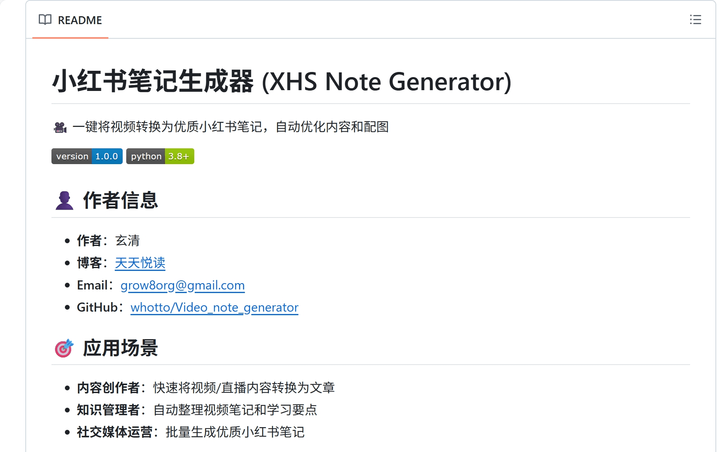Click the target dart emoji icon
719x452 pixels.
(64, 348)
